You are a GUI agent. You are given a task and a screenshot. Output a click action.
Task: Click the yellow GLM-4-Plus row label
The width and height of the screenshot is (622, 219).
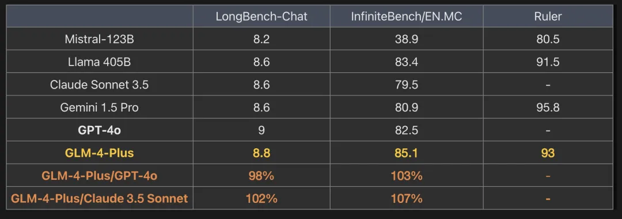coord(100,153)
